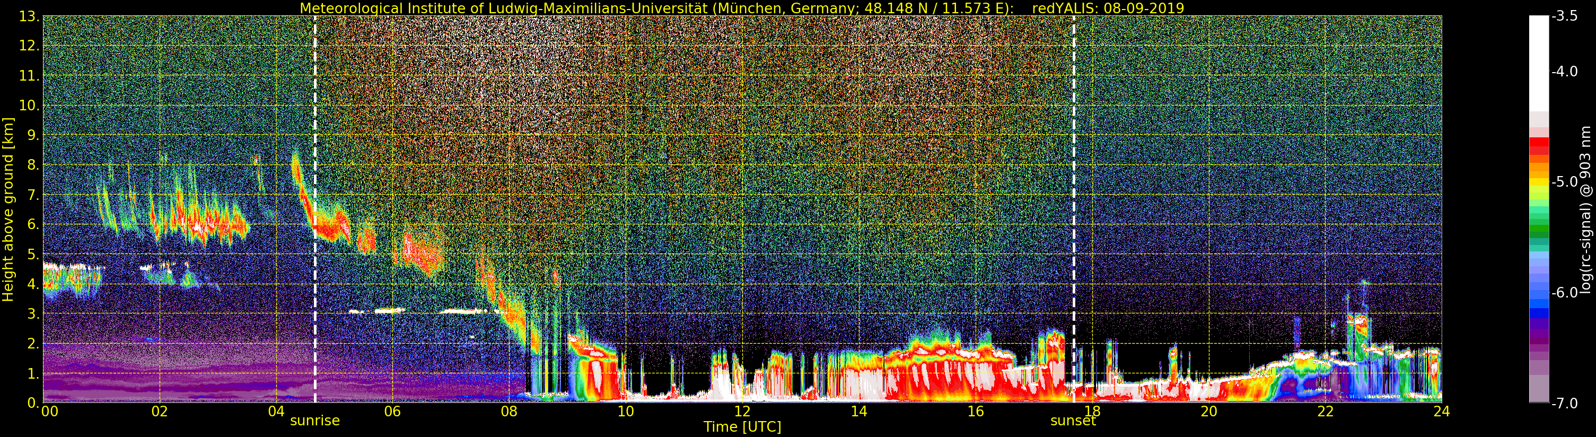
Task: Click the '16' tick on the time axis
Action: coord(975,412)
